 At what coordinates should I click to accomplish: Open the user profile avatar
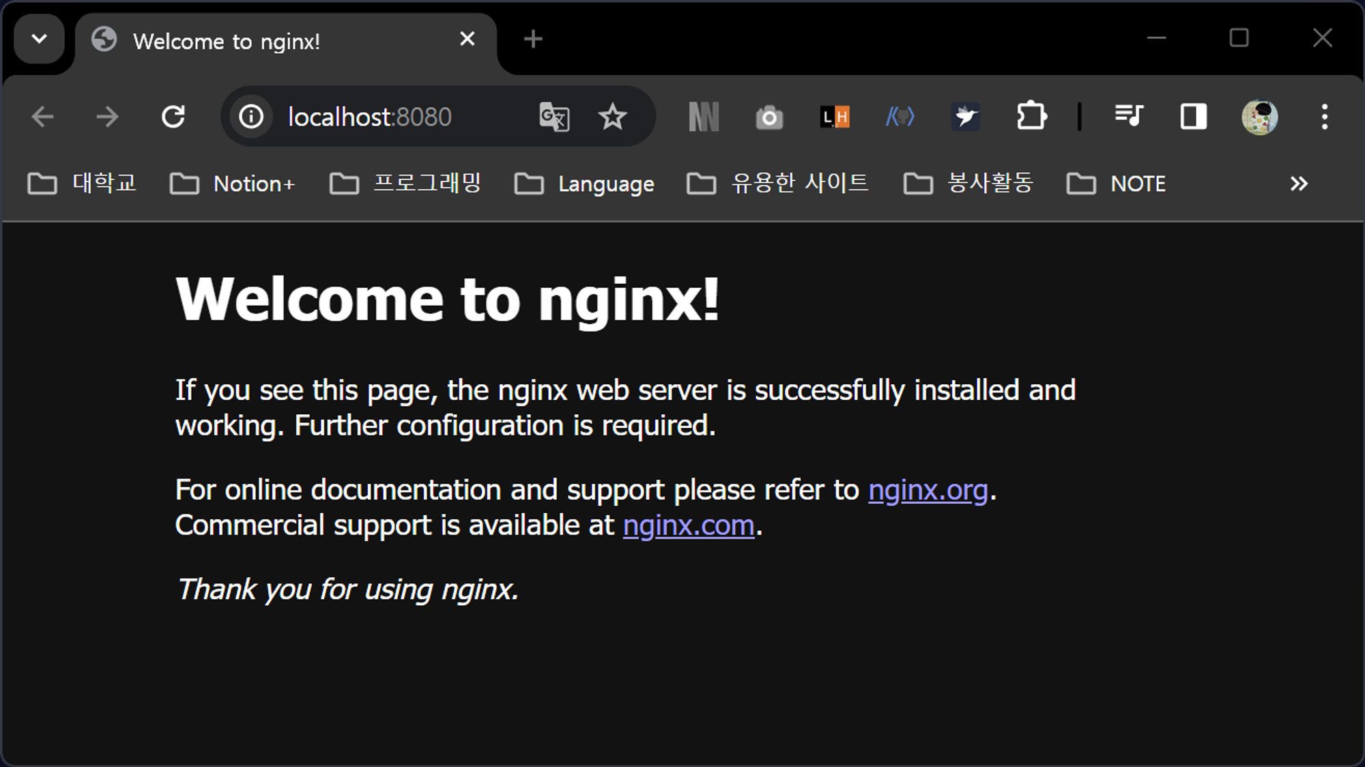click(x=1260, y=117)
